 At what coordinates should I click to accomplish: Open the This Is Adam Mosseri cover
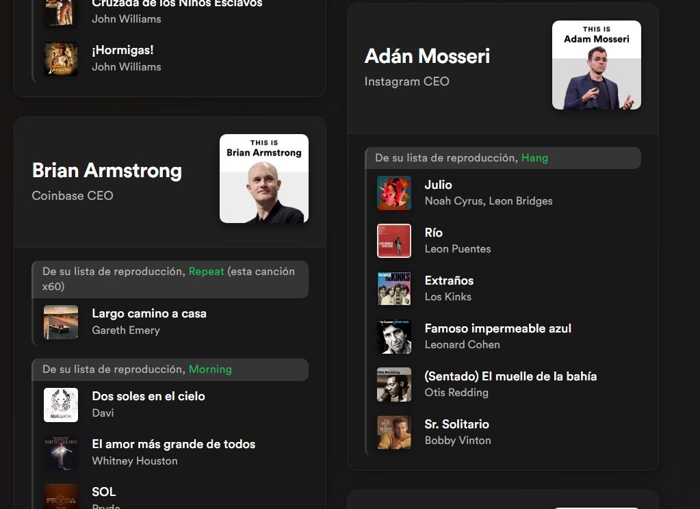tap(597, 65)
